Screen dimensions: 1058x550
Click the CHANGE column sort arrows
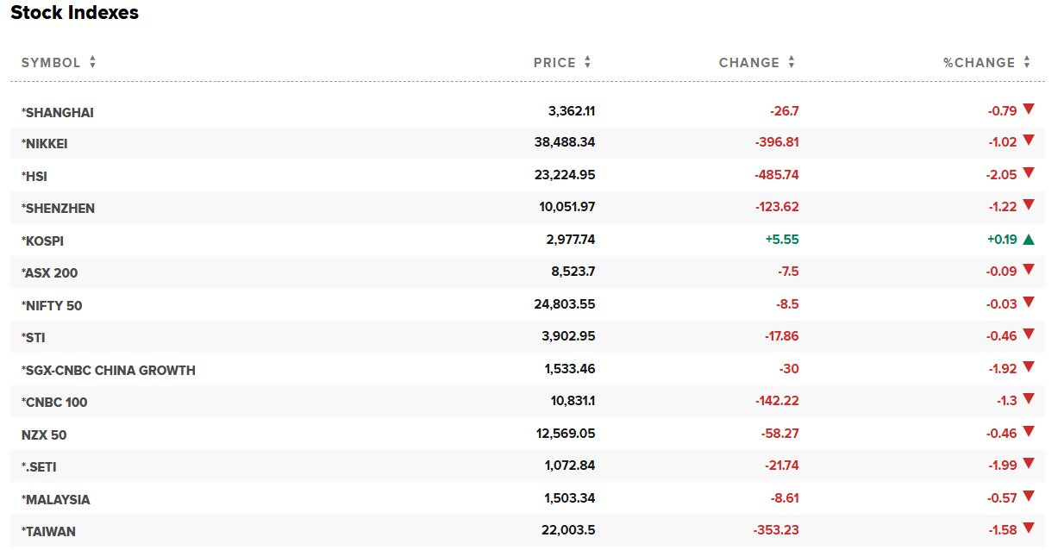click(x=789, y=62)
